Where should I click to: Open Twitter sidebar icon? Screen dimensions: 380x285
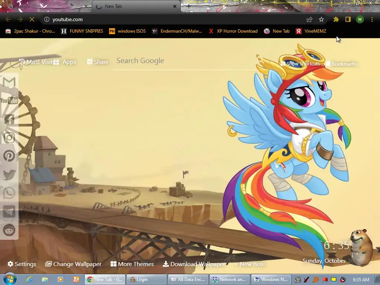coord(9,174)
